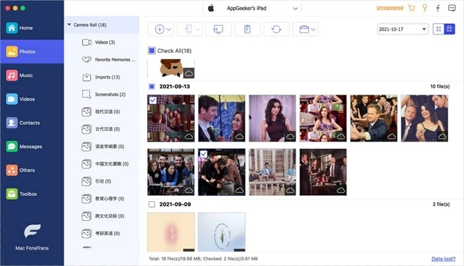Click the export to computer icon
Image resolution: width=464 pixels, height=266 pixels.
point(218,29)
